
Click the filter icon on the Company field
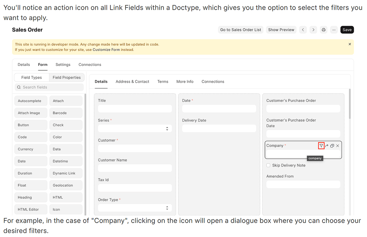(x=321, y=146)
